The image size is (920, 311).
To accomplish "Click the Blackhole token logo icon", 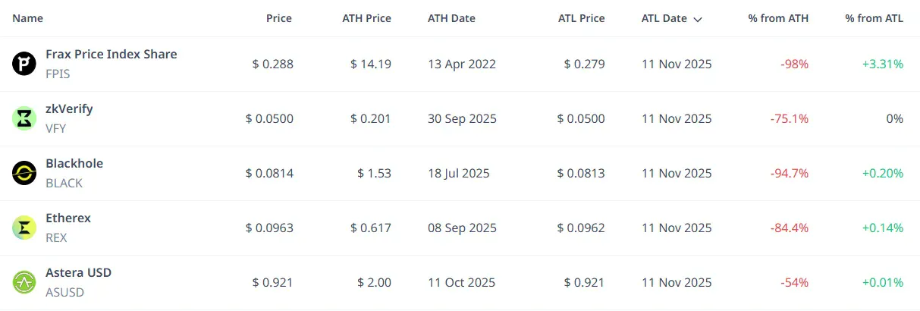I will pyautogui.click(x=24, y=173).
